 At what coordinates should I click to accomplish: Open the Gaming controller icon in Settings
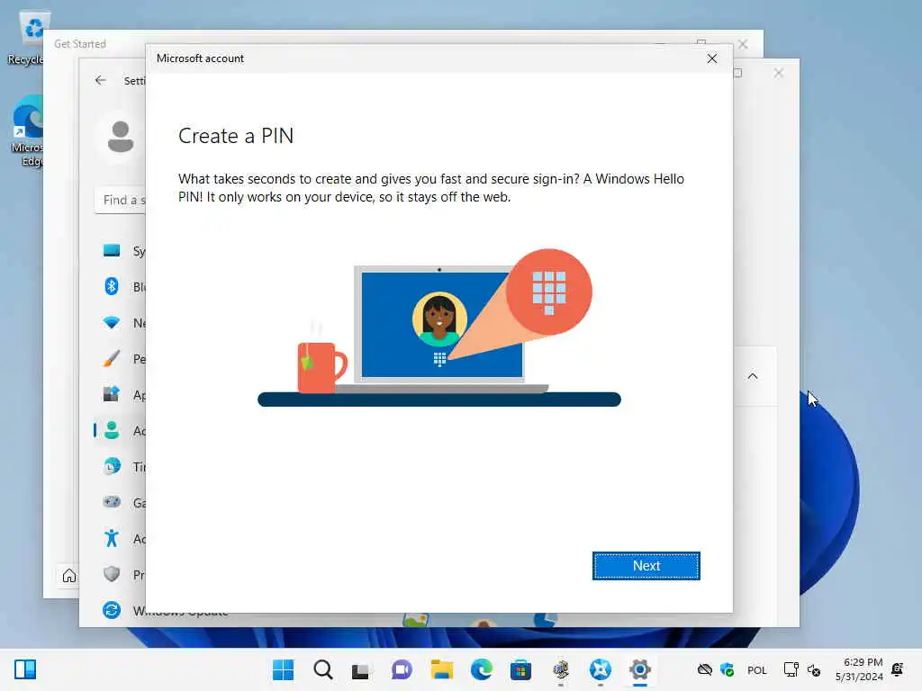tap(111, 502)
